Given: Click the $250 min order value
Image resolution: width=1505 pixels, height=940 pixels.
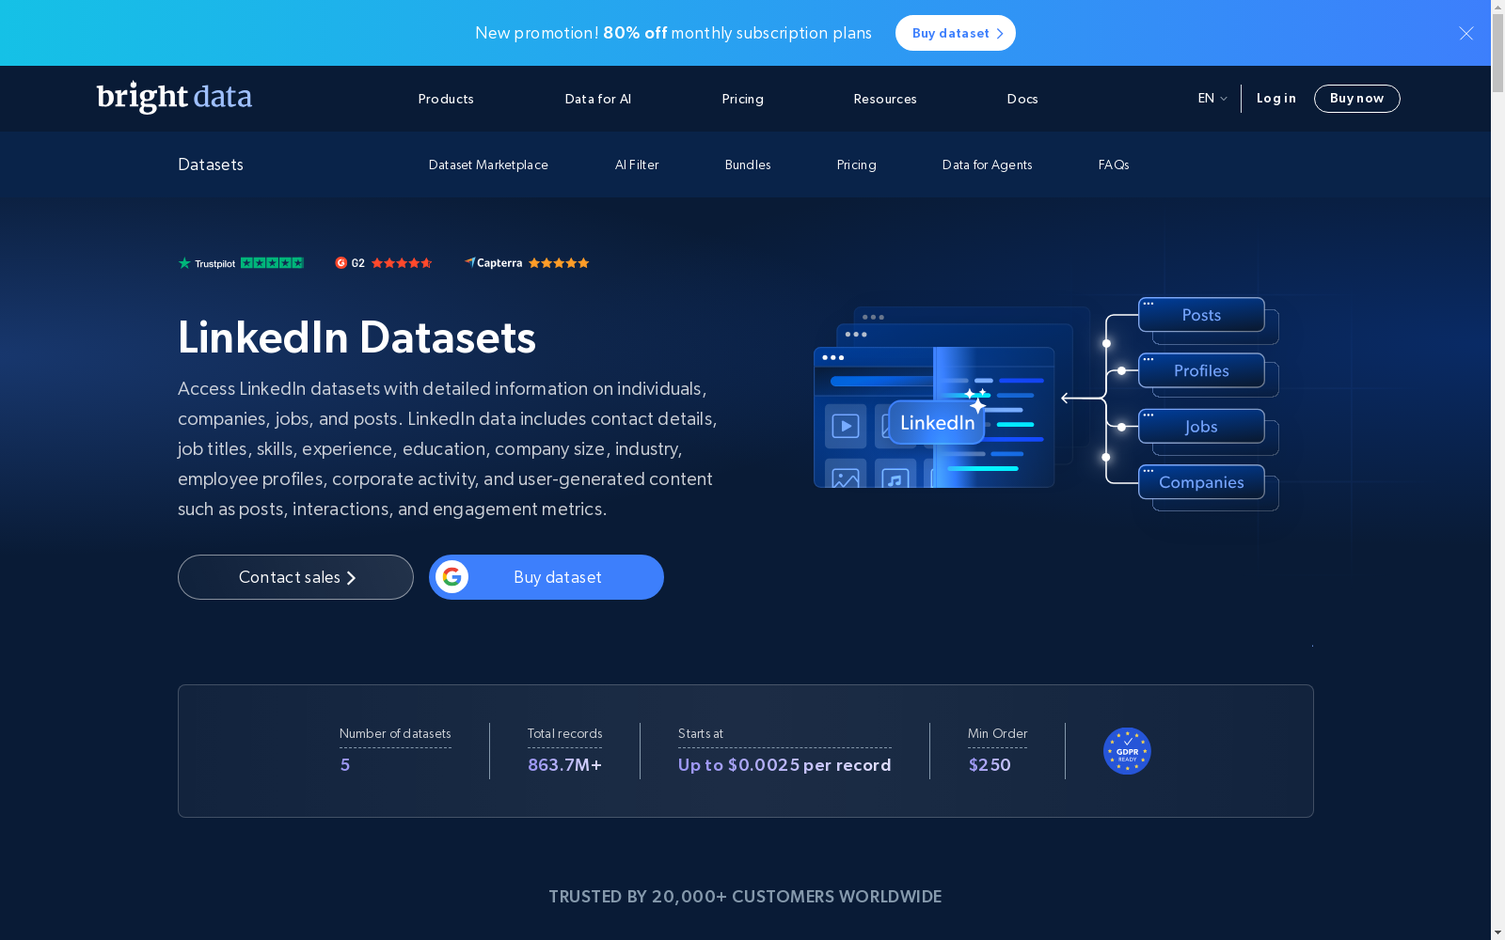Looking at the screenshot, I should point(990,765).
